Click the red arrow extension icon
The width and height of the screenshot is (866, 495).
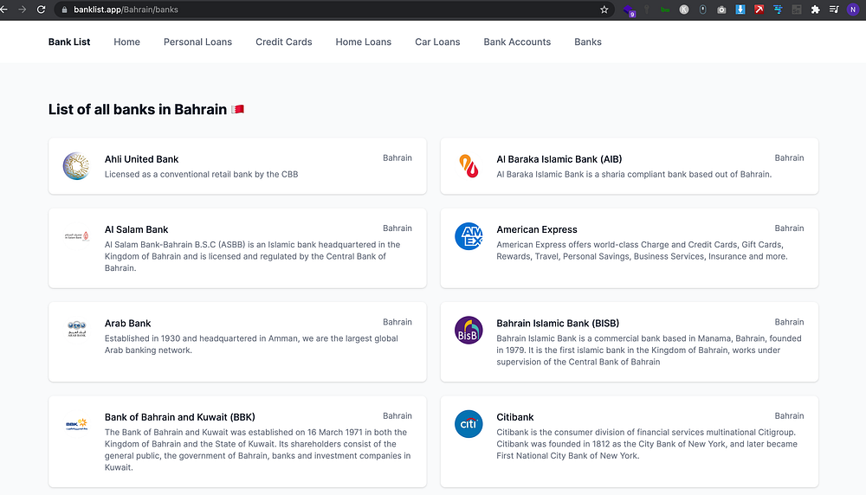pos(759,10)
